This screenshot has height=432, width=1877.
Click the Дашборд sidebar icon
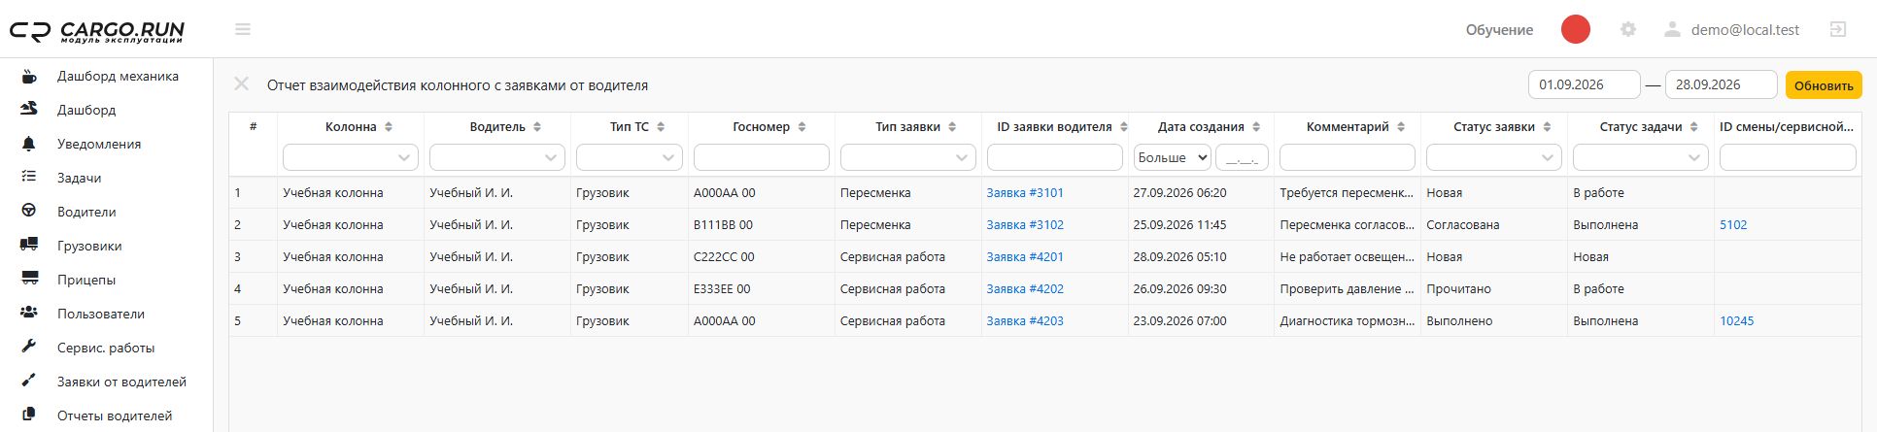[29, 110]
